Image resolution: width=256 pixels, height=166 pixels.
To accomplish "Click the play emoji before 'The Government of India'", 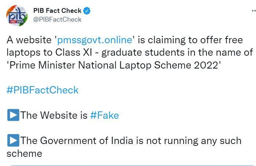I will [13, 140].
